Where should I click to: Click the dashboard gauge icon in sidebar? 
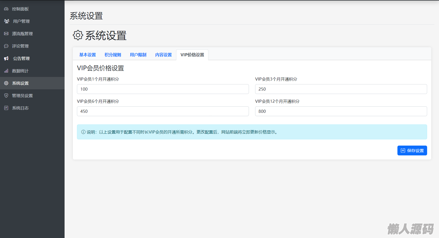point(6,9)
